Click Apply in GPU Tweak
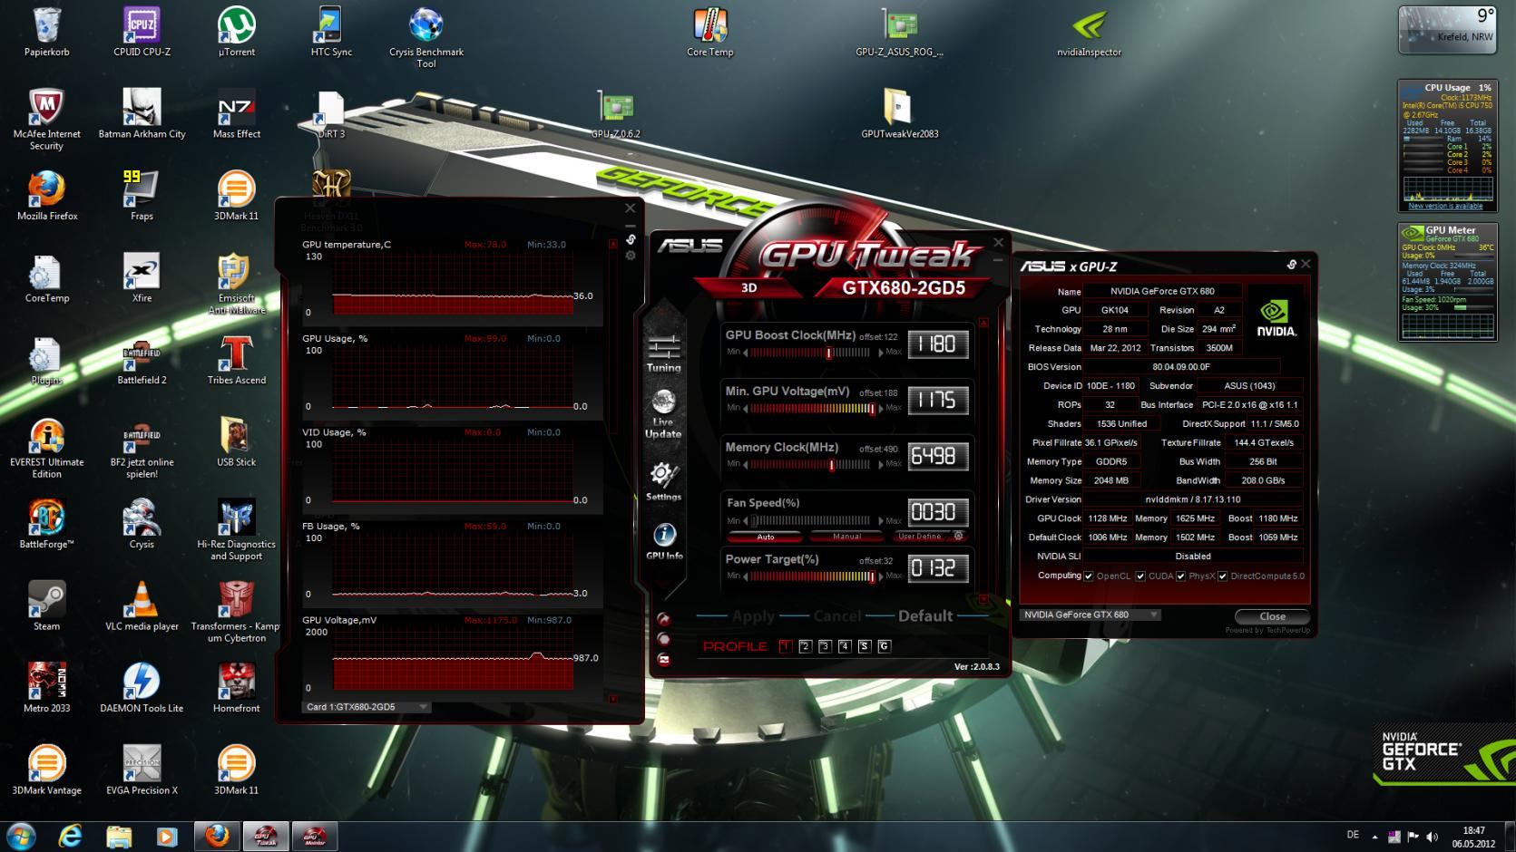1516x852 pixels. [x=753, y=616]
